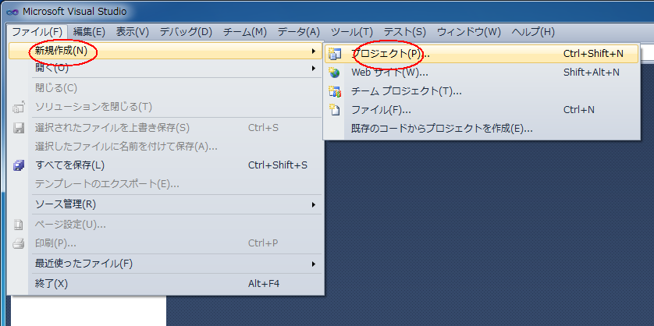
Task: Select 新規作成(N) menu entry
Action: tap(166, 51)
